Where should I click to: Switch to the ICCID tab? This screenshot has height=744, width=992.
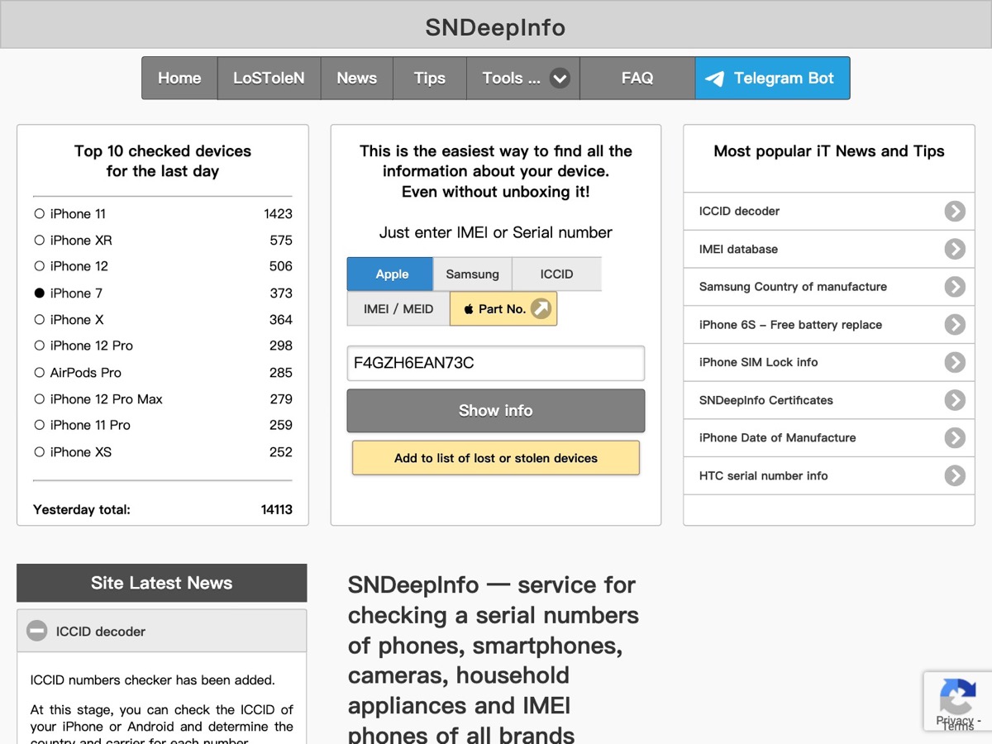point(557,274)
